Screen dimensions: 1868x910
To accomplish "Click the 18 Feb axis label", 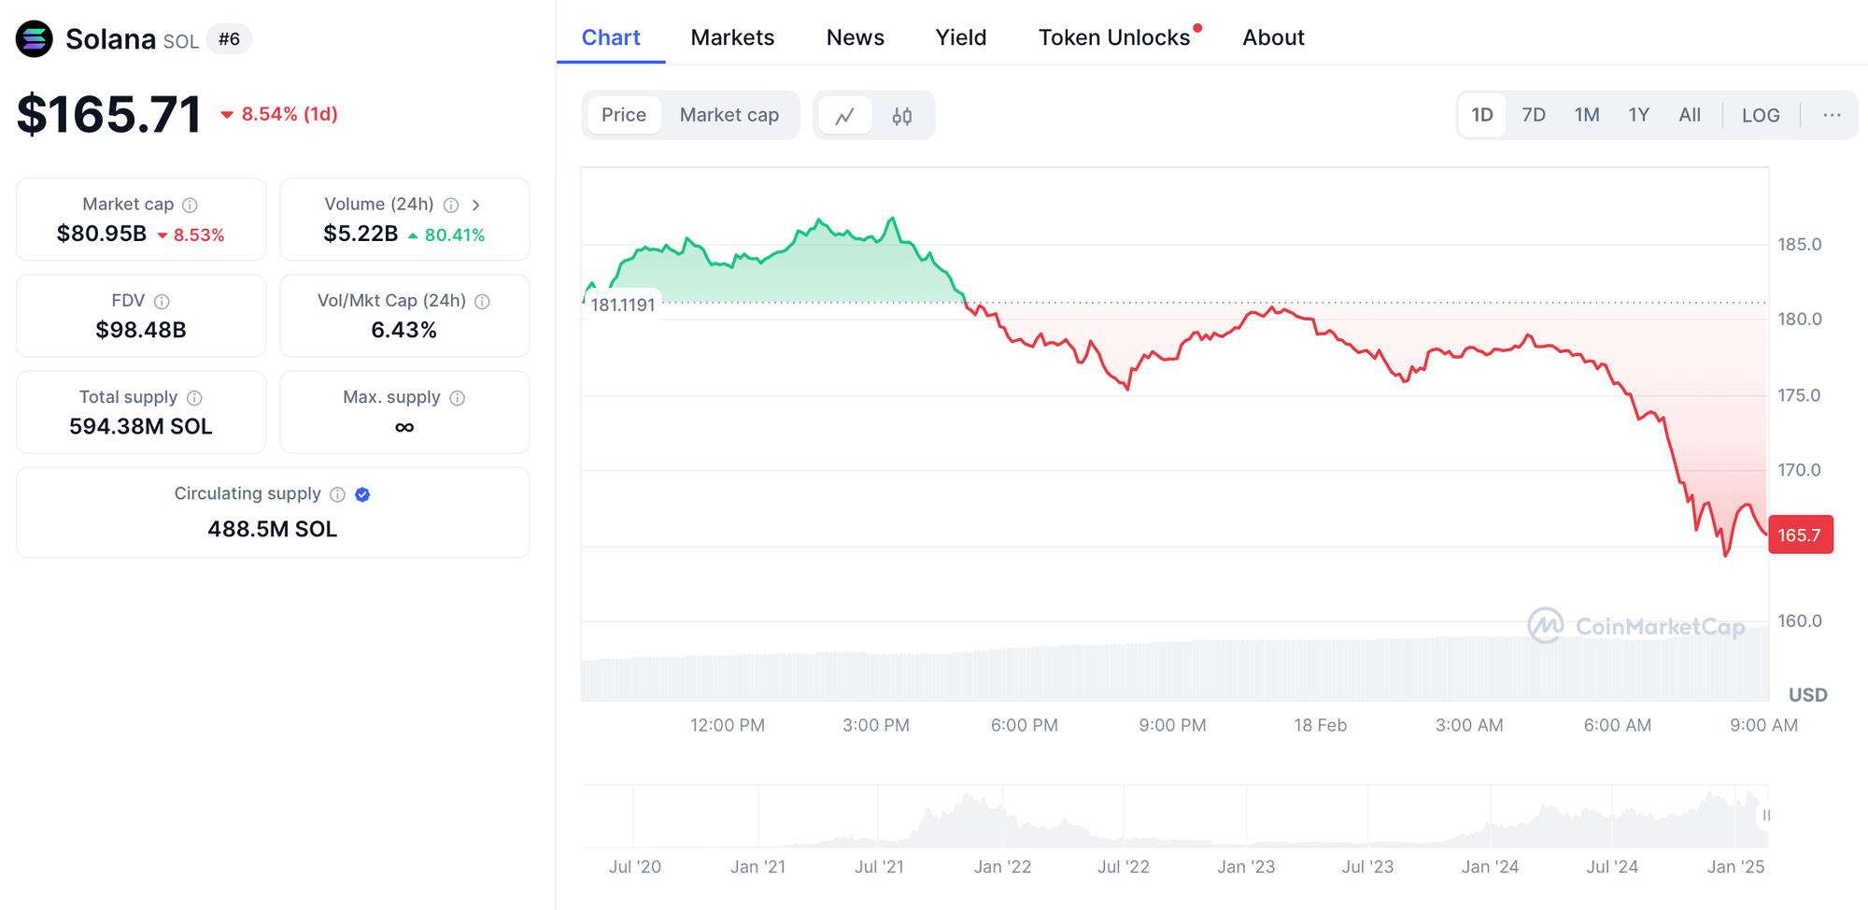I will (1321, 725).
